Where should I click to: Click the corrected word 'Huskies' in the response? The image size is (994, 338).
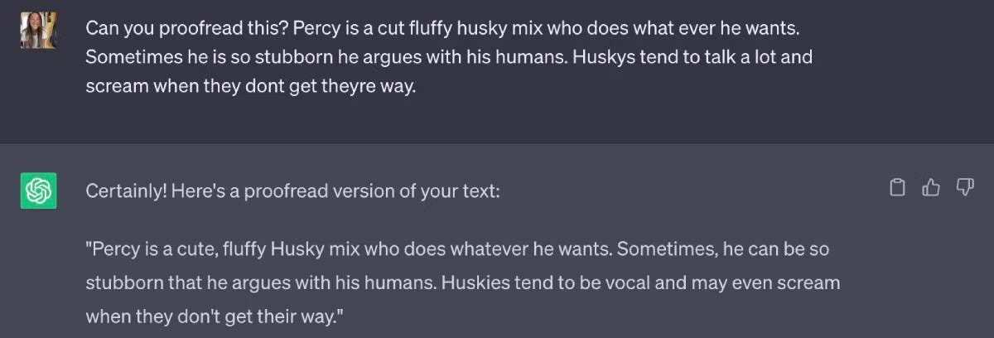(x=472, y=282)
